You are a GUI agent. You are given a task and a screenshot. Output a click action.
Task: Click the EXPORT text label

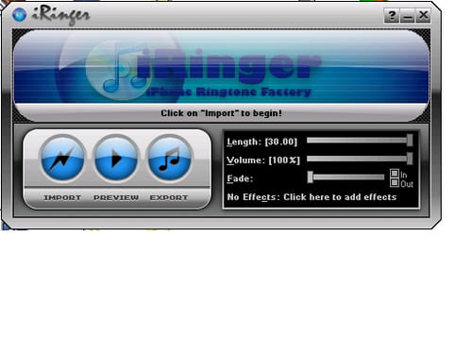169,197
